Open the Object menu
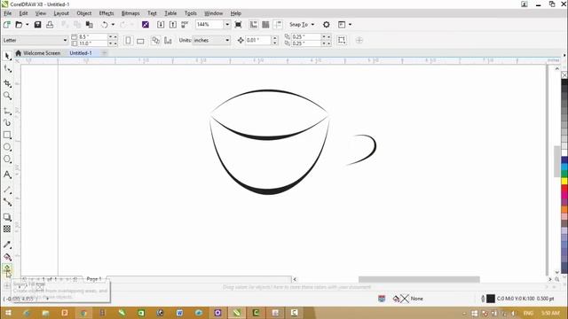This screenshot has width=568, height=319. point(84,13)
